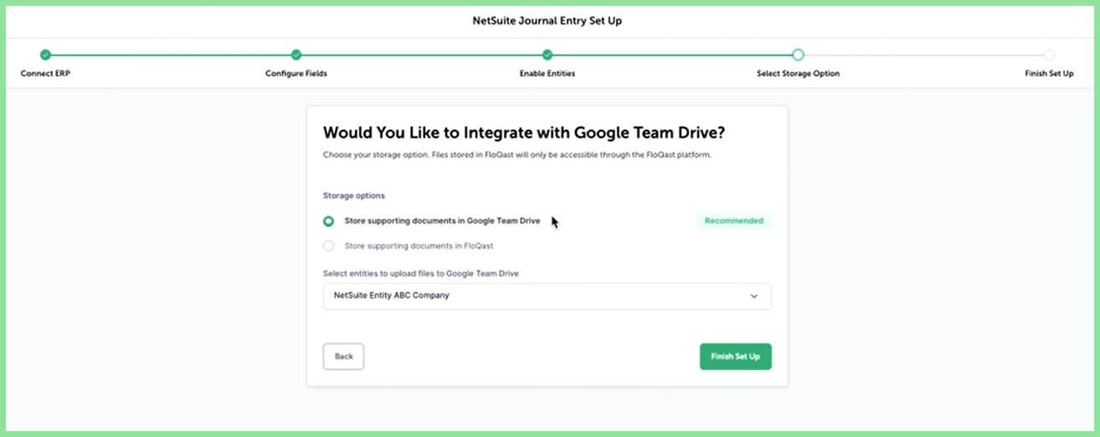Screen dimensions: 1100x437
Task: Open the NetSuite Entity ABC Company dropdown
Action: (x=547, y=296)
